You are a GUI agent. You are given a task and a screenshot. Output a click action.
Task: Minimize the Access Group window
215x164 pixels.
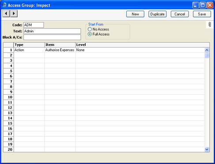click(x=196, y=5)
